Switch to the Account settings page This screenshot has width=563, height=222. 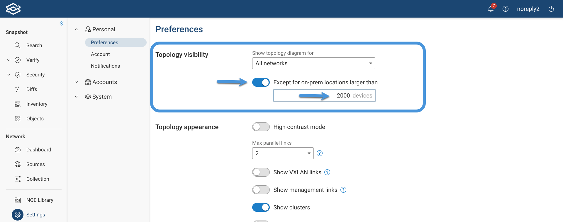point(100,54)
